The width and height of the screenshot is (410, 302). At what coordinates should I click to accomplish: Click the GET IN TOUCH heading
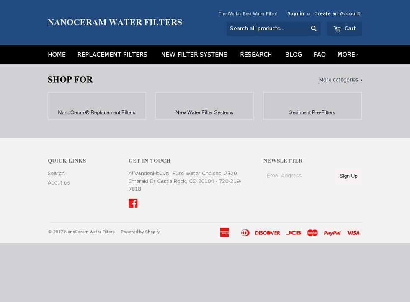150,161
